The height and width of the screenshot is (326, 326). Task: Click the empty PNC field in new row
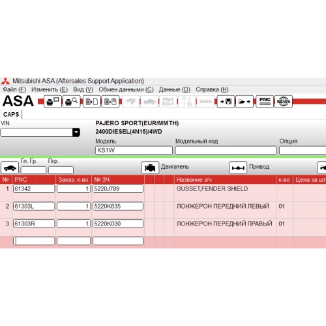click(34, 241)
